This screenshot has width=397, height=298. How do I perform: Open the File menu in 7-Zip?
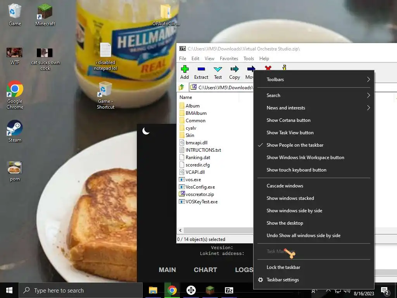(183, 59)
